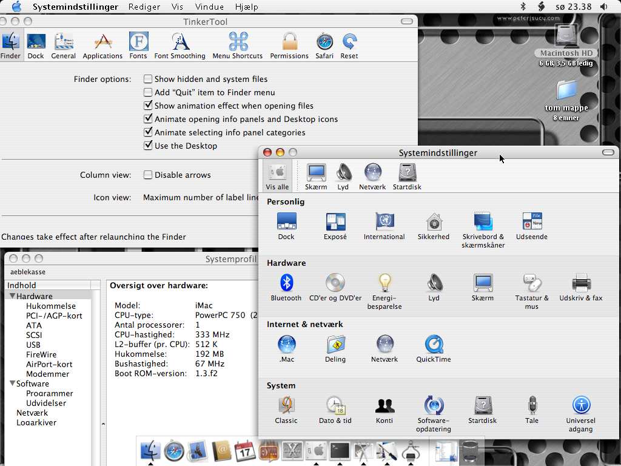Enable Show hidden and system files
The image size is (621, 466).
point(148,79)
